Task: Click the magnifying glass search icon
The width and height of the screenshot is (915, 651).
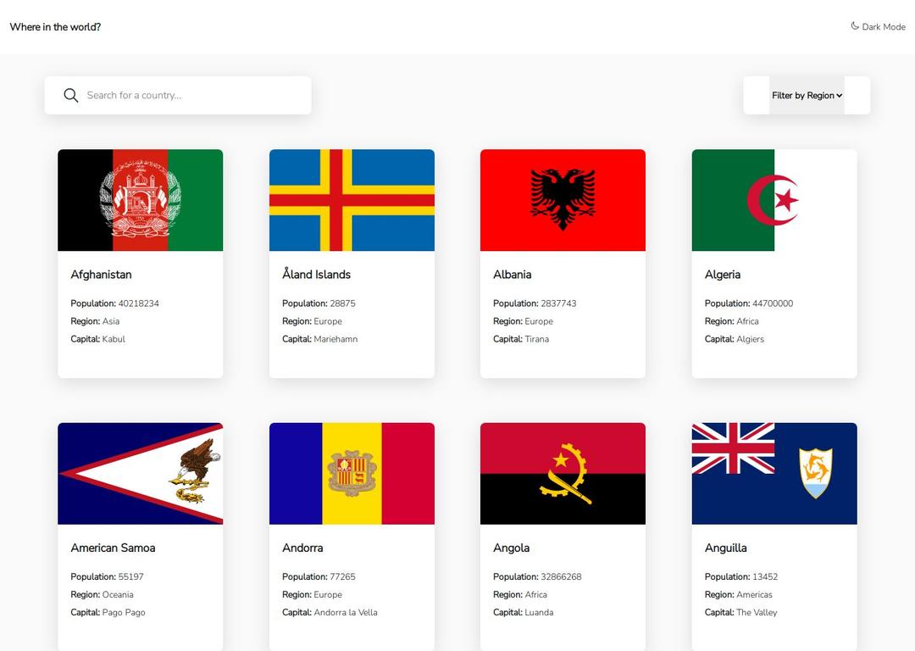Action: pos(70,95)
